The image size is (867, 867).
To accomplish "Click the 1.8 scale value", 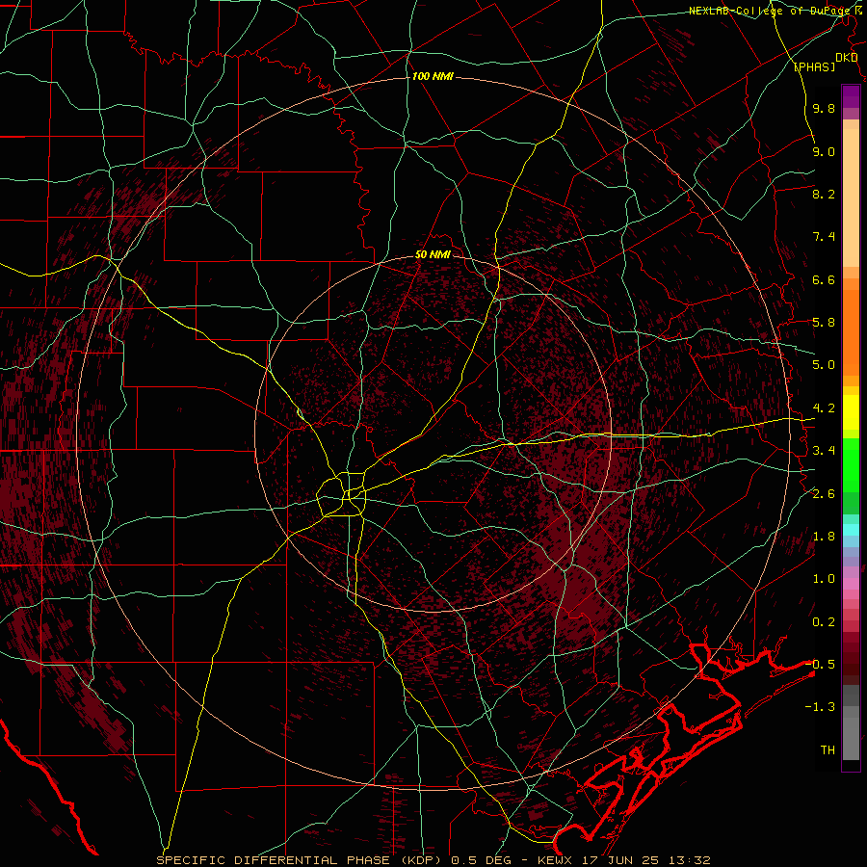I will 824,537.
